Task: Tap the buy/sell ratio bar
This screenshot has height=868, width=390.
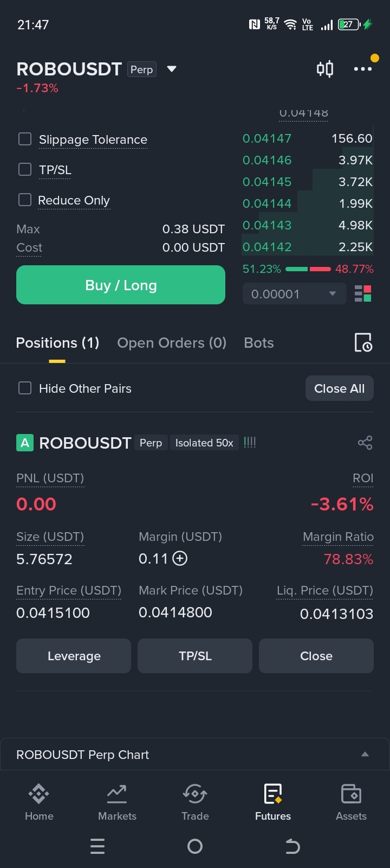Action: tap(308, 269)
